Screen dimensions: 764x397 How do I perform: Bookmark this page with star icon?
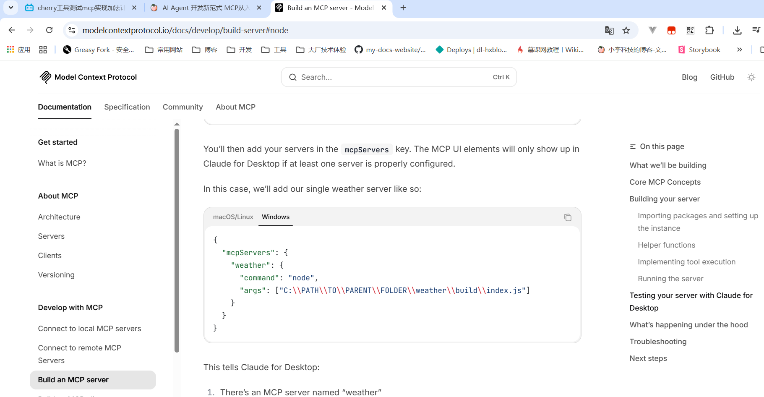coord(626,30)
